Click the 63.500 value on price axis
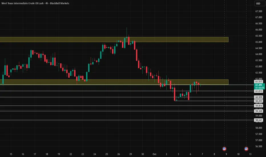 (x=259, y=60)
